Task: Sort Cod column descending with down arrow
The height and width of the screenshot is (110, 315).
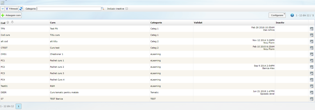Action: click(12, 23)
